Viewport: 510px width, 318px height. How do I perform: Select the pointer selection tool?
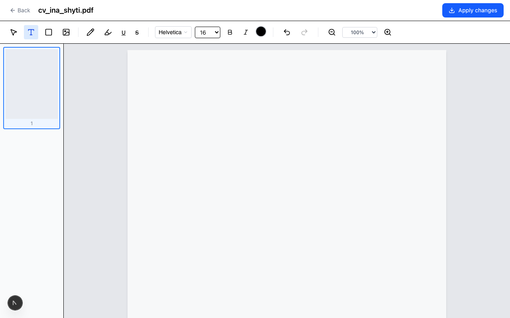tap(14, 32)
